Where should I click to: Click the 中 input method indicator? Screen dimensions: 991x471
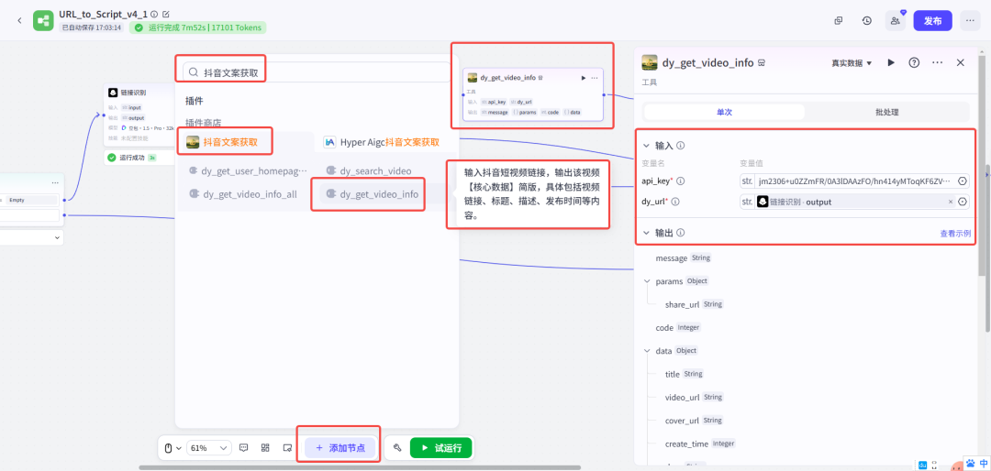(x=984, y=463)
